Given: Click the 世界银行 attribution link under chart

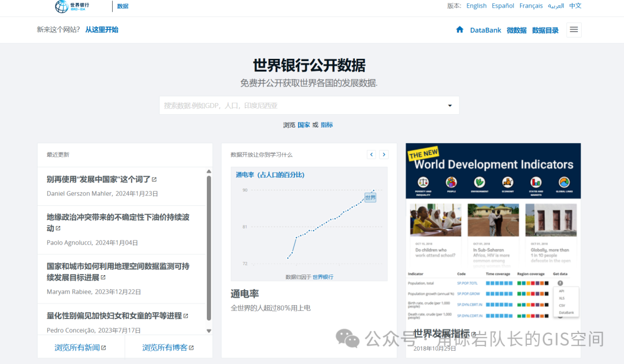Looking at the screenshot, I should coord(323,277).
